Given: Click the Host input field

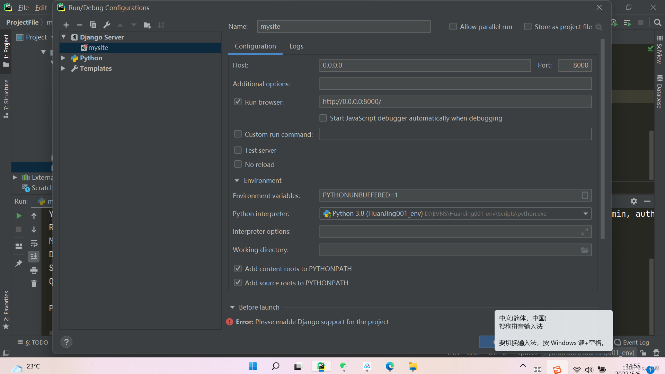Looking at the screenshot, I should pos(425,65).
